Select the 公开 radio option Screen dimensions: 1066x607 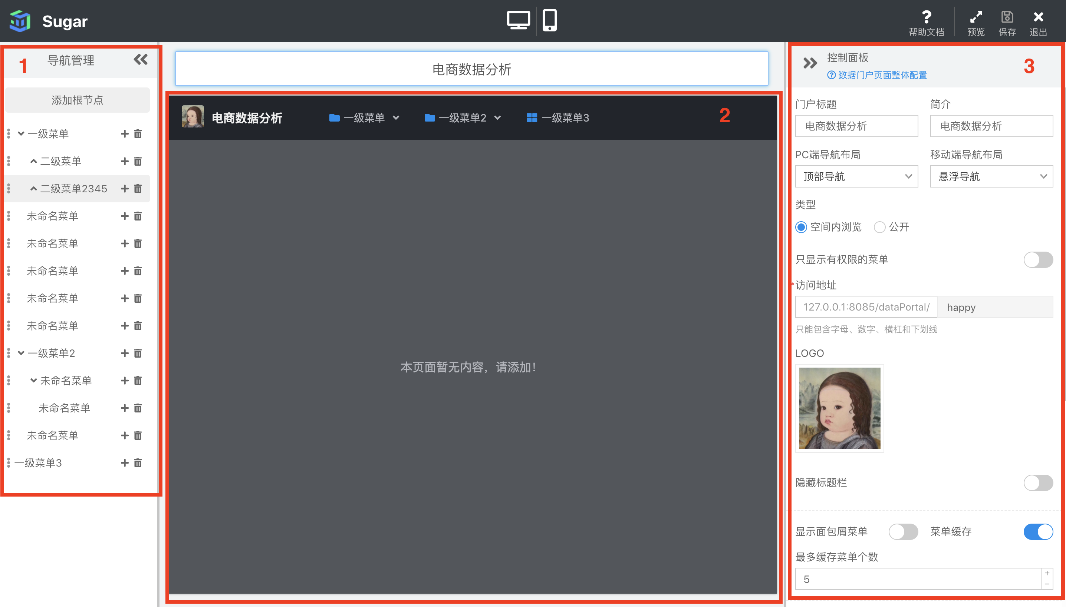[x=879, y=227]
